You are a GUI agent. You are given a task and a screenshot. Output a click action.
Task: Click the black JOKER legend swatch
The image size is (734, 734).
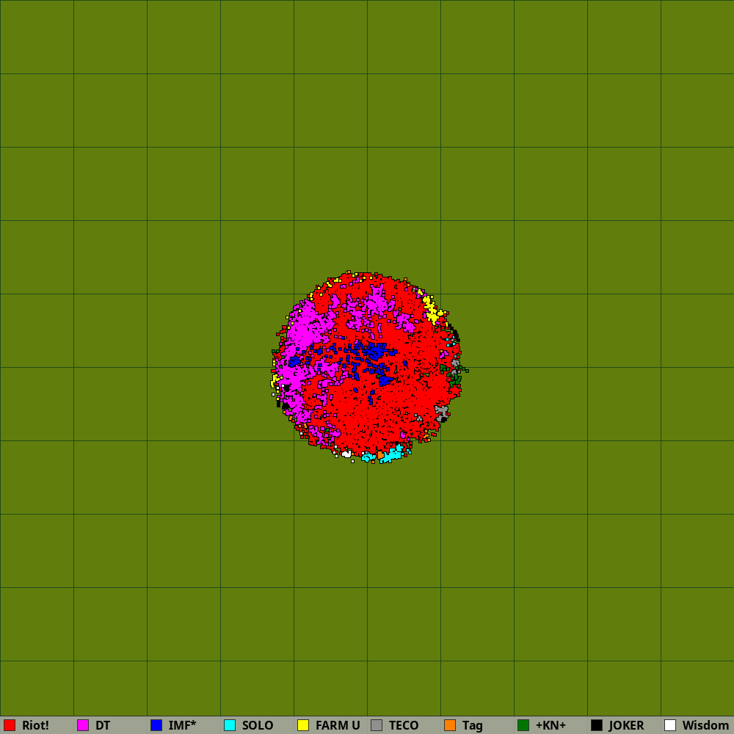click(597, 725)
